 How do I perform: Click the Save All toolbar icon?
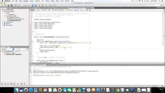12,5
